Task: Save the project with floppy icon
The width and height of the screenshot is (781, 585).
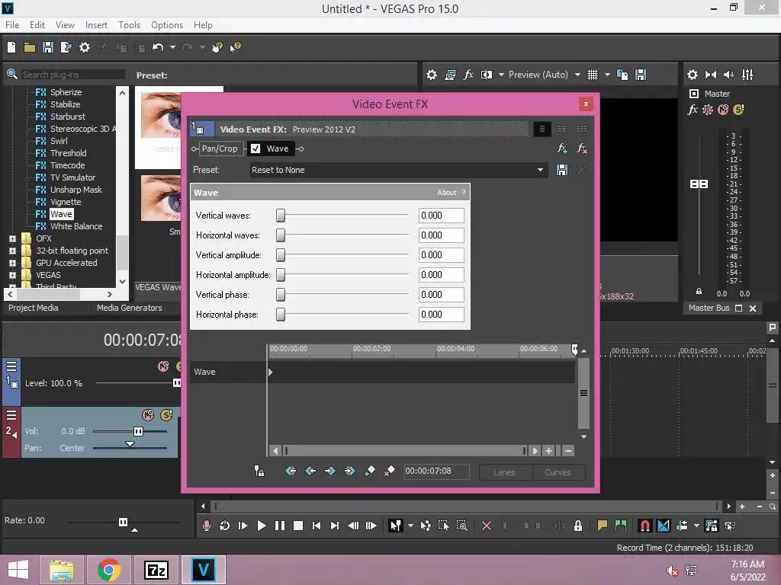Action: click(48, 47)
